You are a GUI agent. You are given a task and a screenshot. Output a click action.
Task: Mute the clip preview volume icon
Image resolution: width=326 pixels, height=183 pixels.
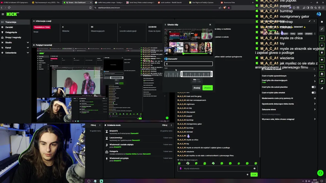pyautogui.click(x=210, y=54)
